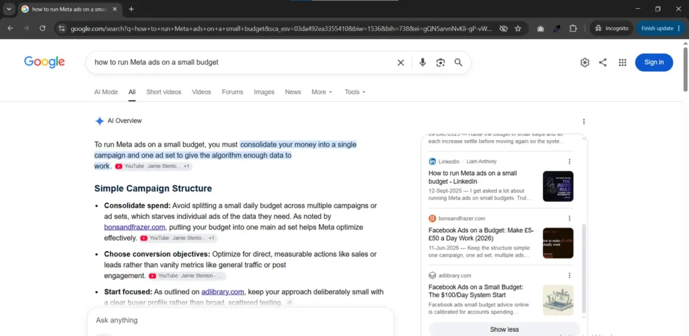Viewport: 689px width, 336px height.
Task: Open YouTube citation chip after 'effectively.'
Action: coord(178,238)
